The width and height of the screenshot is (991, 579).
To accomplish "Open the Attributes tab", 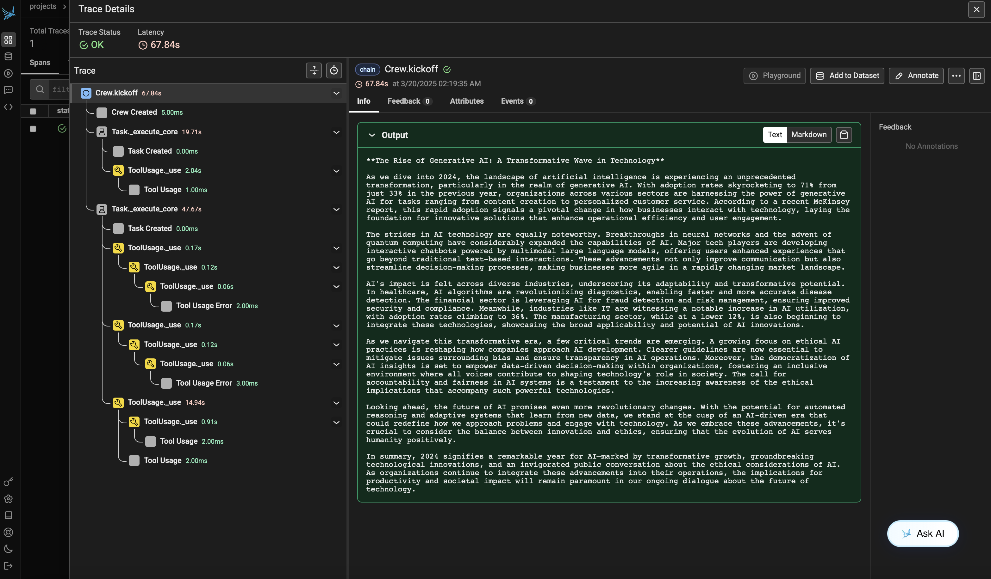I will click(x=467, y=101).
